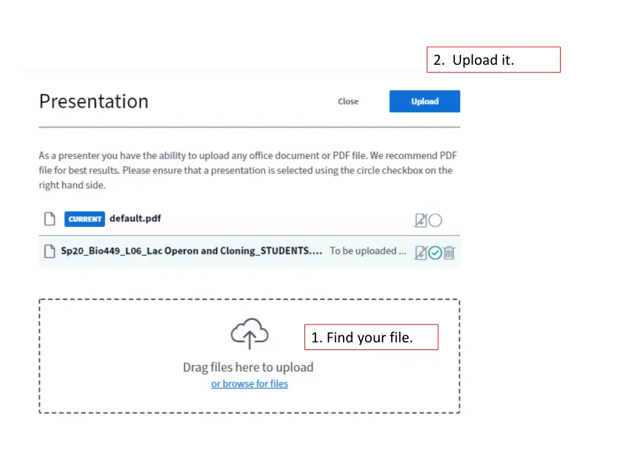Click the Close button
The height and width of the screenshot is (470, 626).
coord(348,102)
